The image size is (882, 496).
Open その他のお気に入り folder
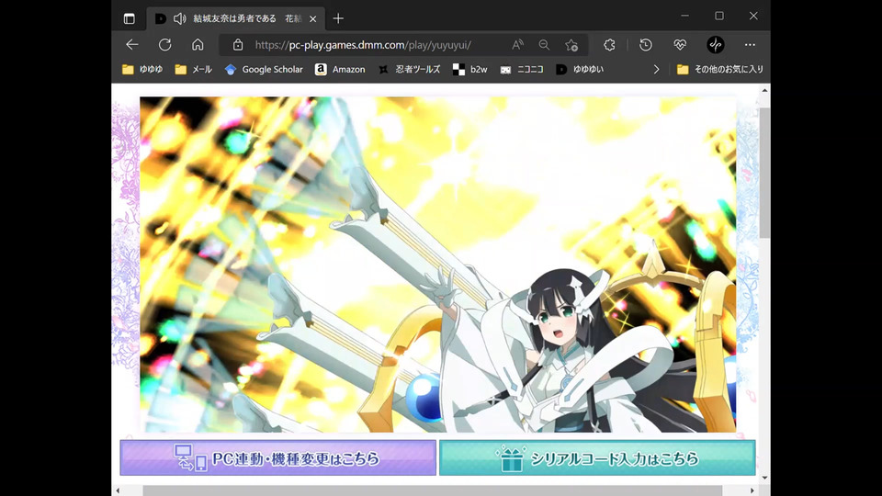tap(720, 69)
